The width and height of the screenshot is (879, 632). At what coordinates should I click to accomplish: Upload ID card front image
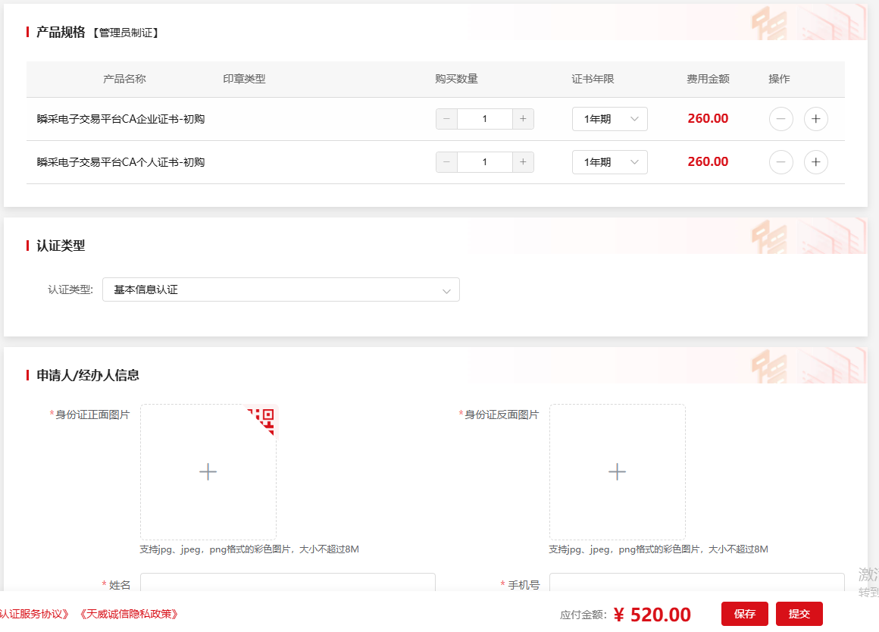208,472
